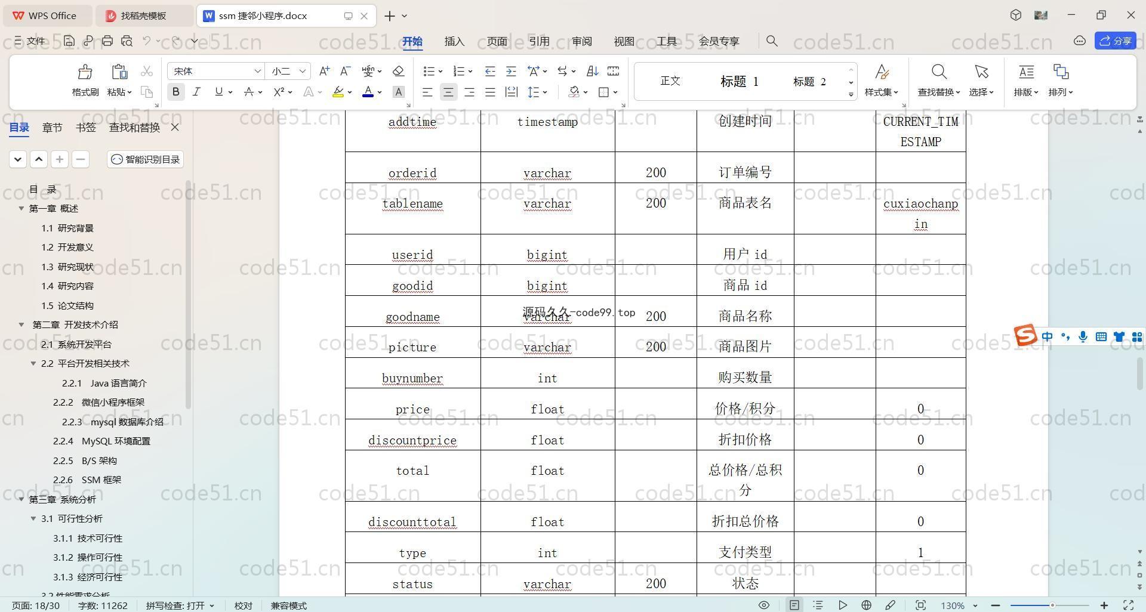Click the Styles (样式集) icon
The width and height of the screenshot is (1146, 612).
click(x=882, y=72)
